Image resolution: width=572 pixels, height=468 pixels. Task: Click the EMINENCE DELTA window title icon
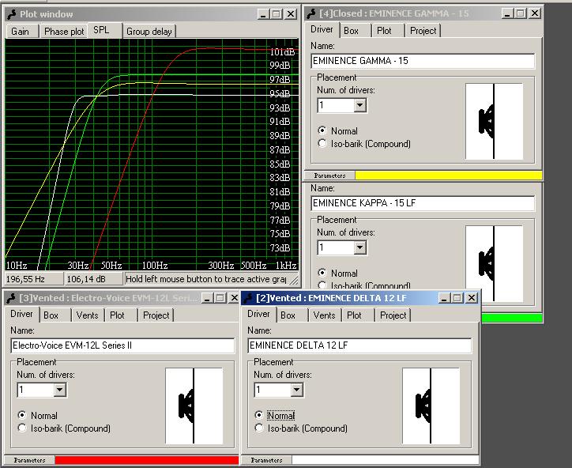[248, 298]
